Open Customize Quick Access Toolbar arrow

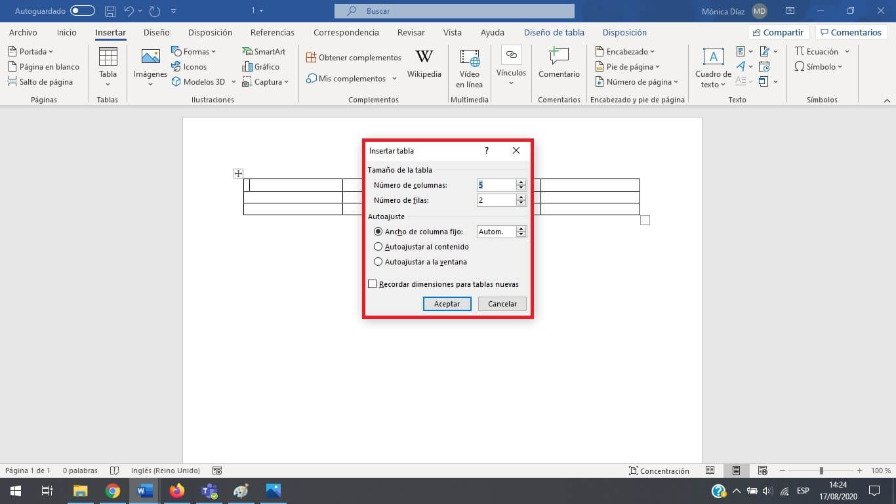click(173, 11)
